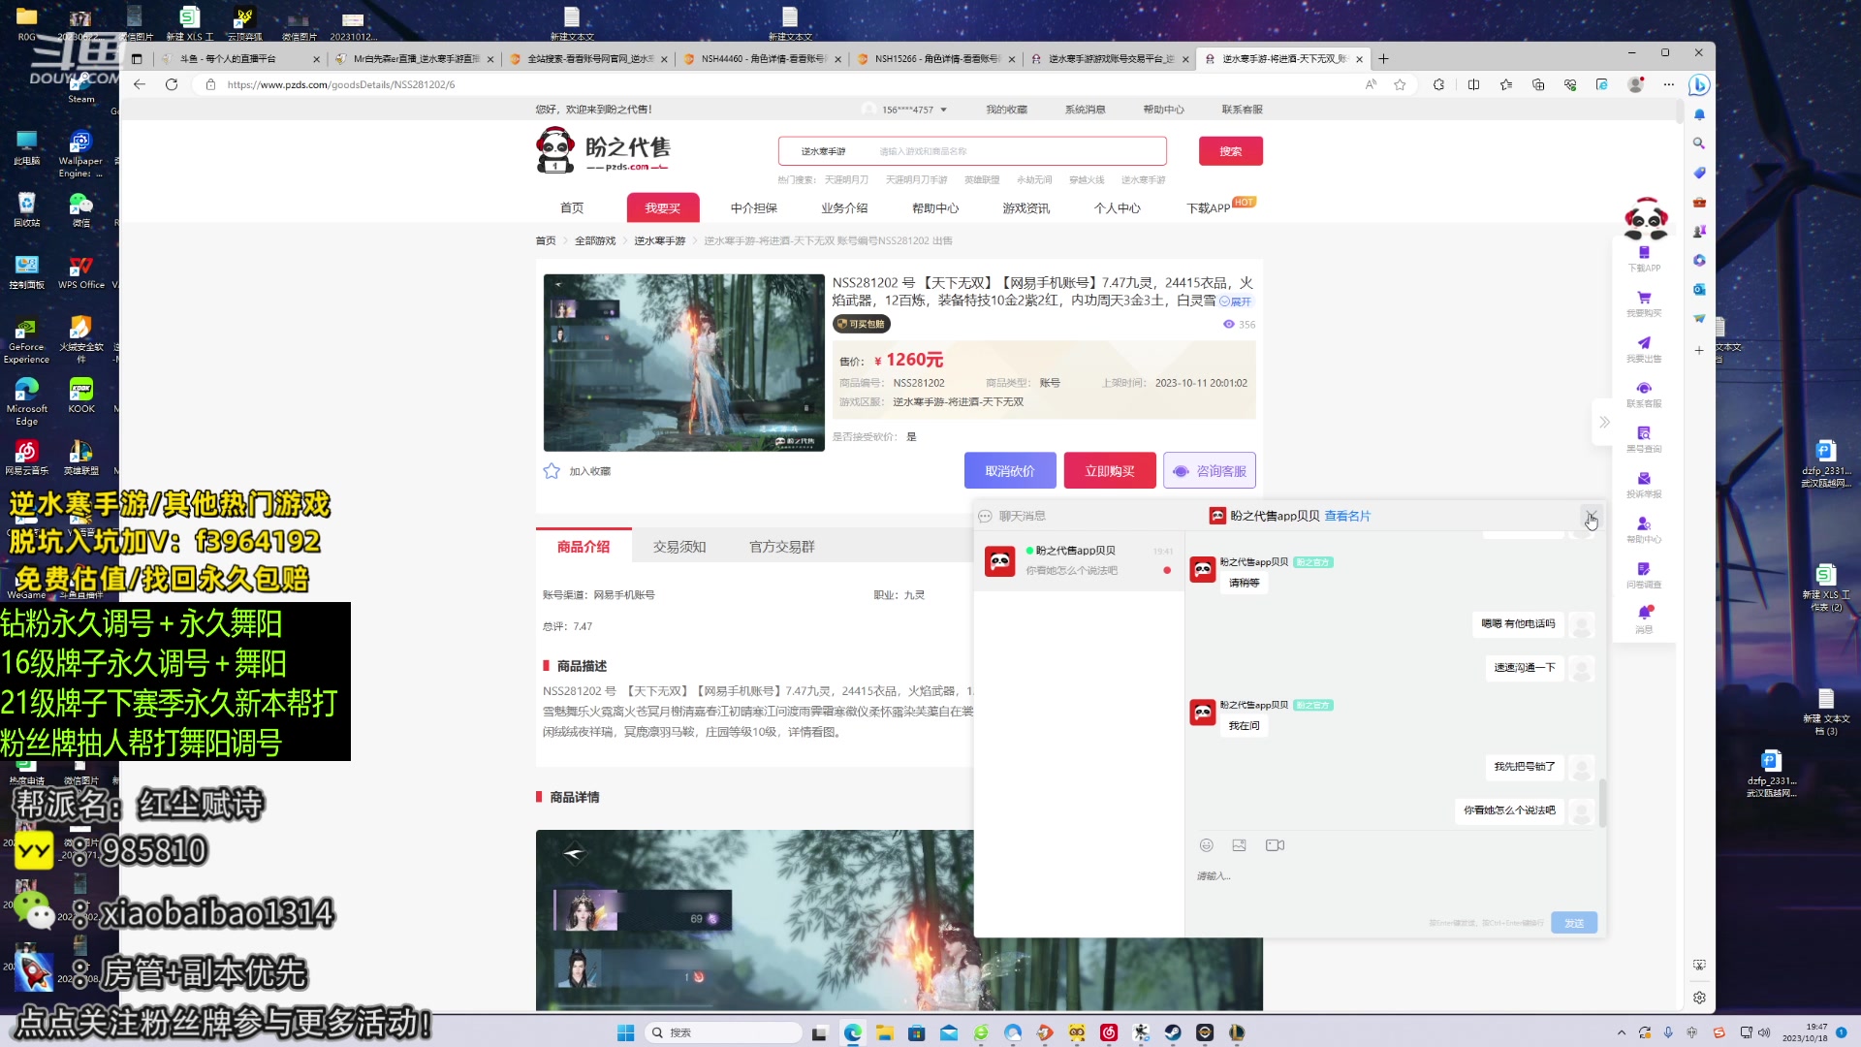
Task: Open Edge sidebar Outlook icon
Action: tap(1699, 289)
